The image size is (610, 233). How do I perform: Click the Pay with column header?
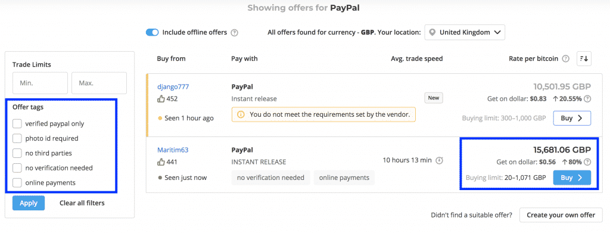tap(244, 59)
